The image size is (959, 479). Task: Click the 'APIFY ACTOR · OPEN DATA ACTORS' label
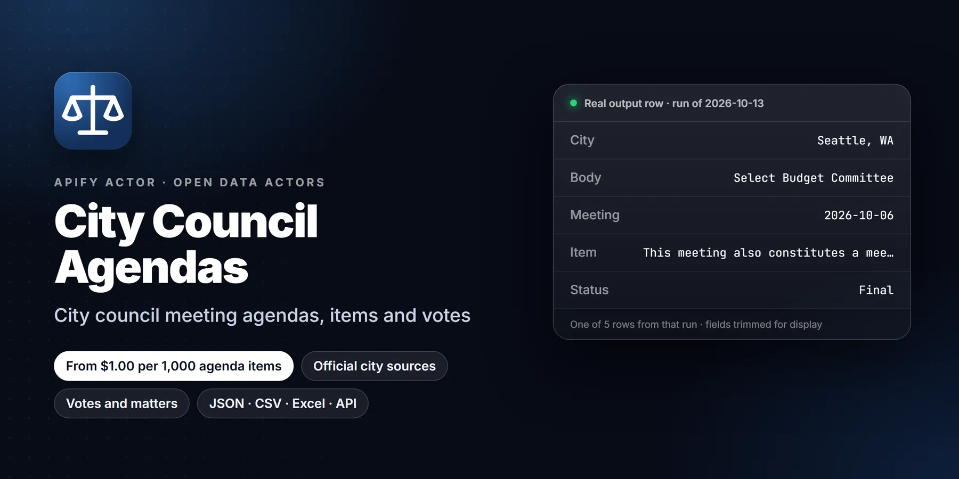pyautogui.click(x=190, y=183)
